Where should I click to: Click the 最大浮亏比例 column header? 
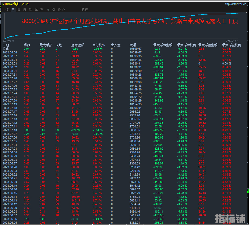click(x=187, y=45)
